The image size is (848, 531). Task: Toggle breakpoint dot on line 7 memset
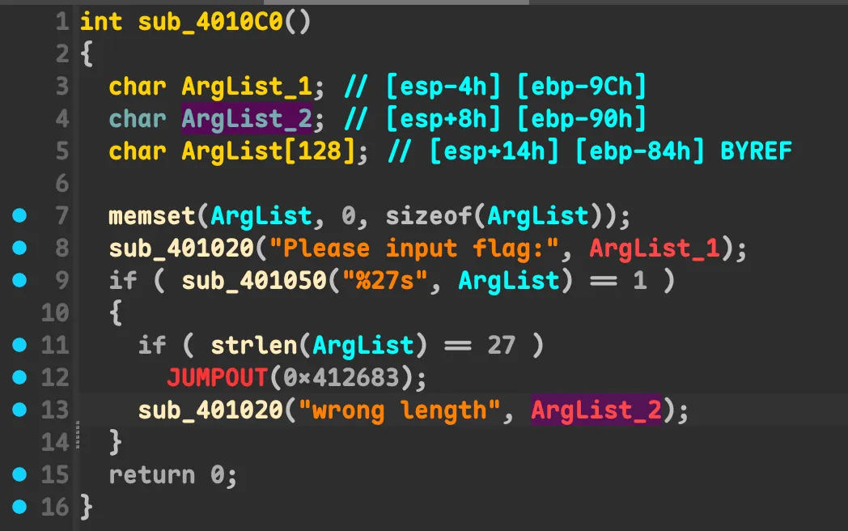pyautogui.click(x=19, y=216)
